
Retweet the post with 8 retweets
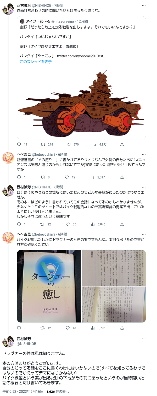click(43, 177)
